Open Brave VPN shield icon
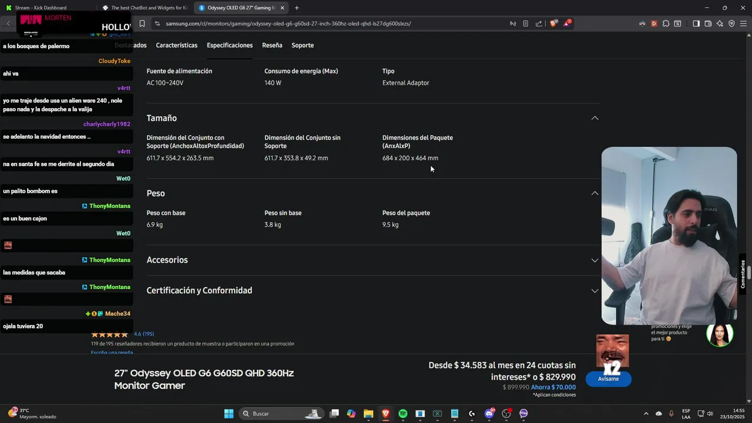Image resolution: width=752 pixels, height=423 pixels. pos(731,23)
